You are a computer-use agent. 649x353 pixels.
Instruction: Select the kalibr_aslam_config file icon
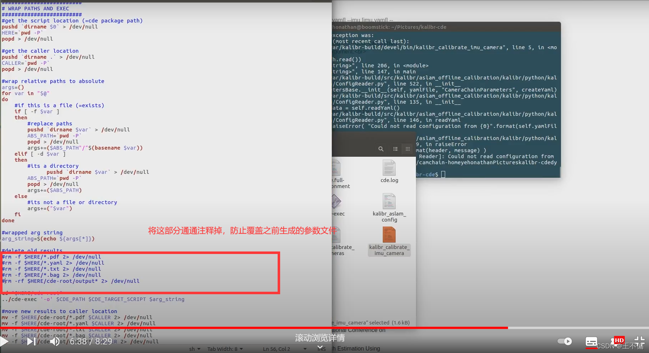click(x=389, y=201)
